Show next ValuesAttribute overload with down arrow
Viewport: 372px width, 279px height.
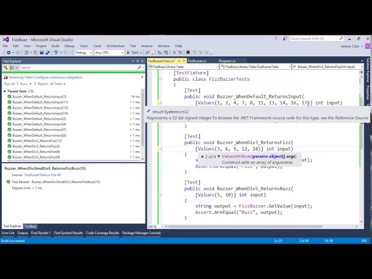click(219, 156)
